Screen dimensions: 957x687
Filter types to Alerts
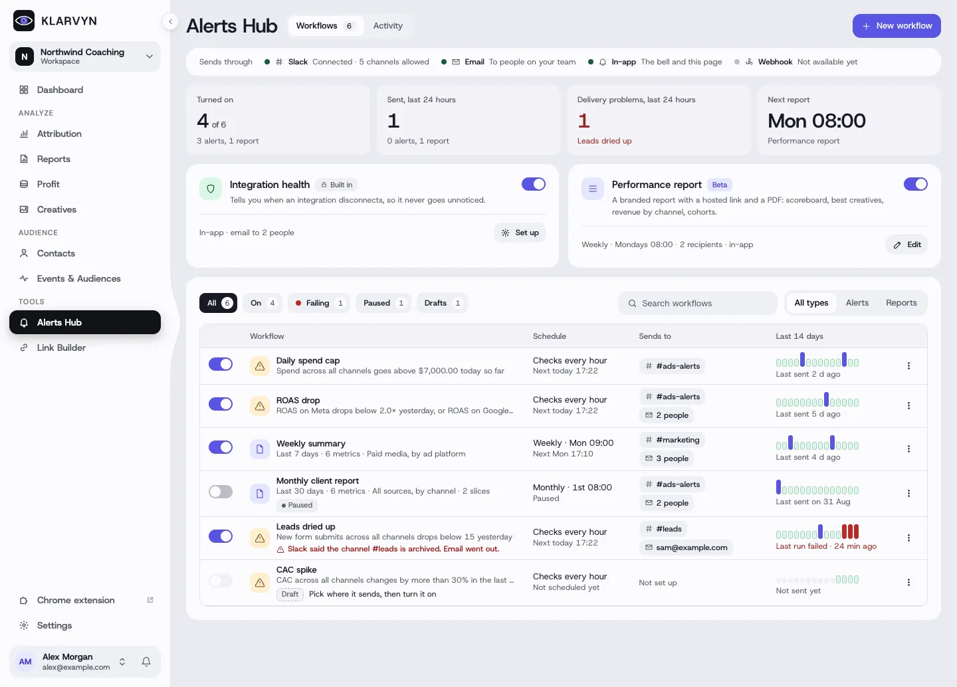tap(857, 303)
